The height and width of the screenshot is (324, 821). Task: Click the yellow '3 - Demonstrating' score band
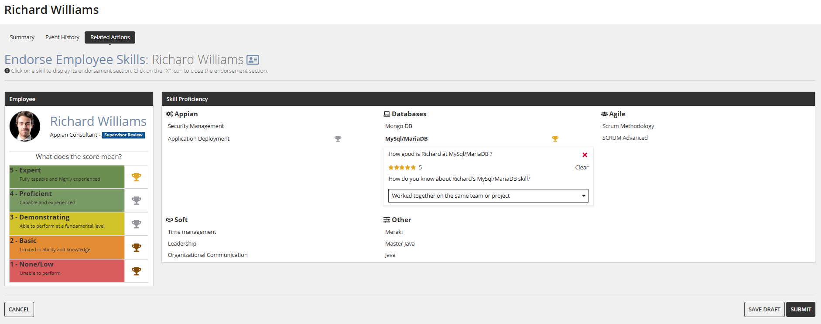click(67, 224)
